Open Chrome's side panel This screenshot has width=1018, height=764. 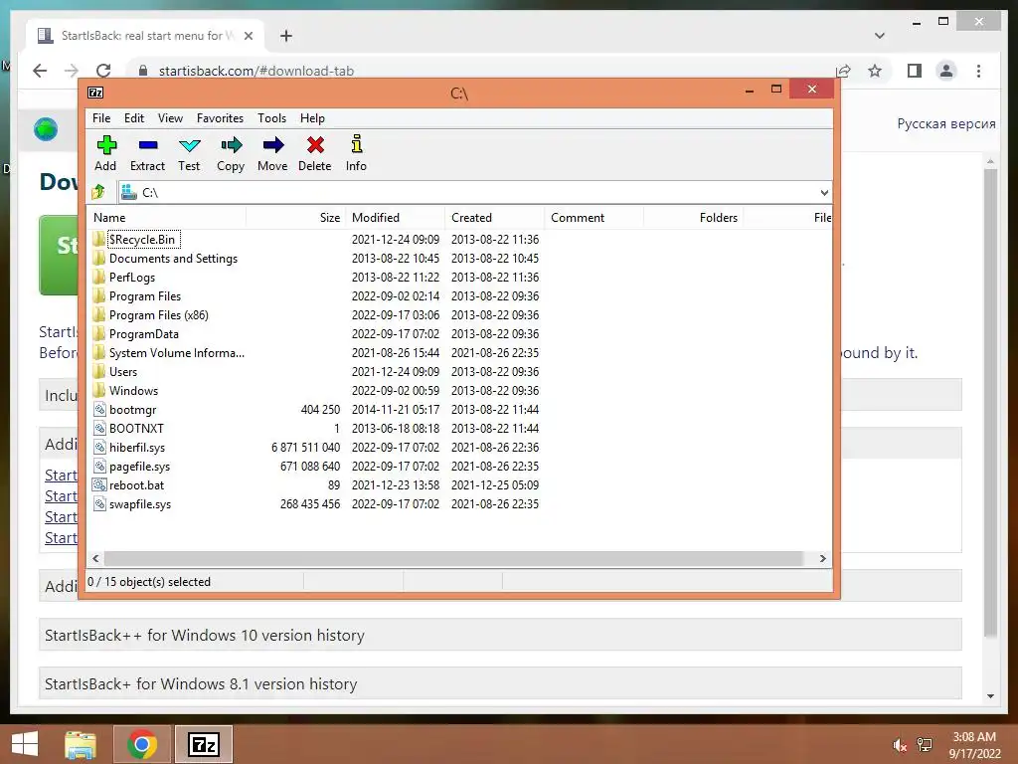coord(915,71)
